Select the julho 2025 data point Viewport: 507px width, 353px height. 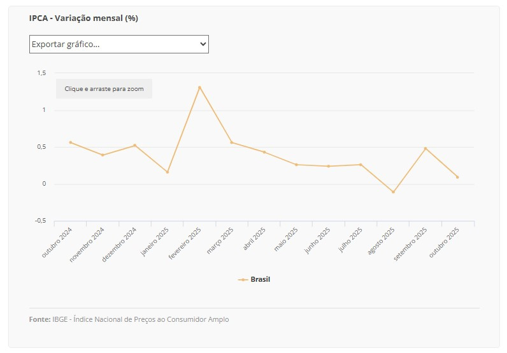[361, 165]
